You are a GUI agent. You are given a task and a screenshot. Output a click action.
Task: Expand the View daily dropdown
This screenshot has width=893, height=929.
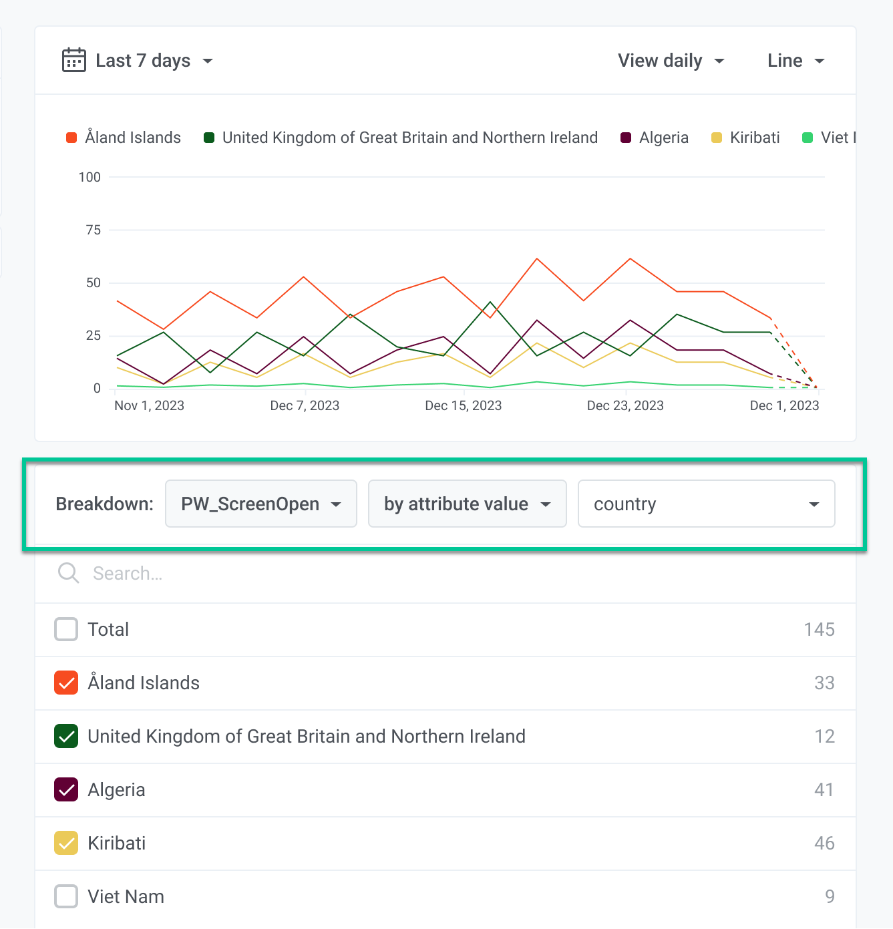671,61
